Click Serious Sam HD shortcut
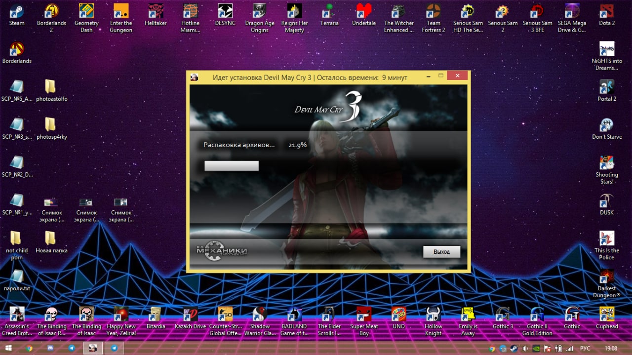The image size is (632, 355). pyautogui.click(x=468, y=18)
